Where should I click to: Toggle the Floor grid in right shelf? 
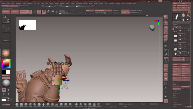(x=166, y=45)
